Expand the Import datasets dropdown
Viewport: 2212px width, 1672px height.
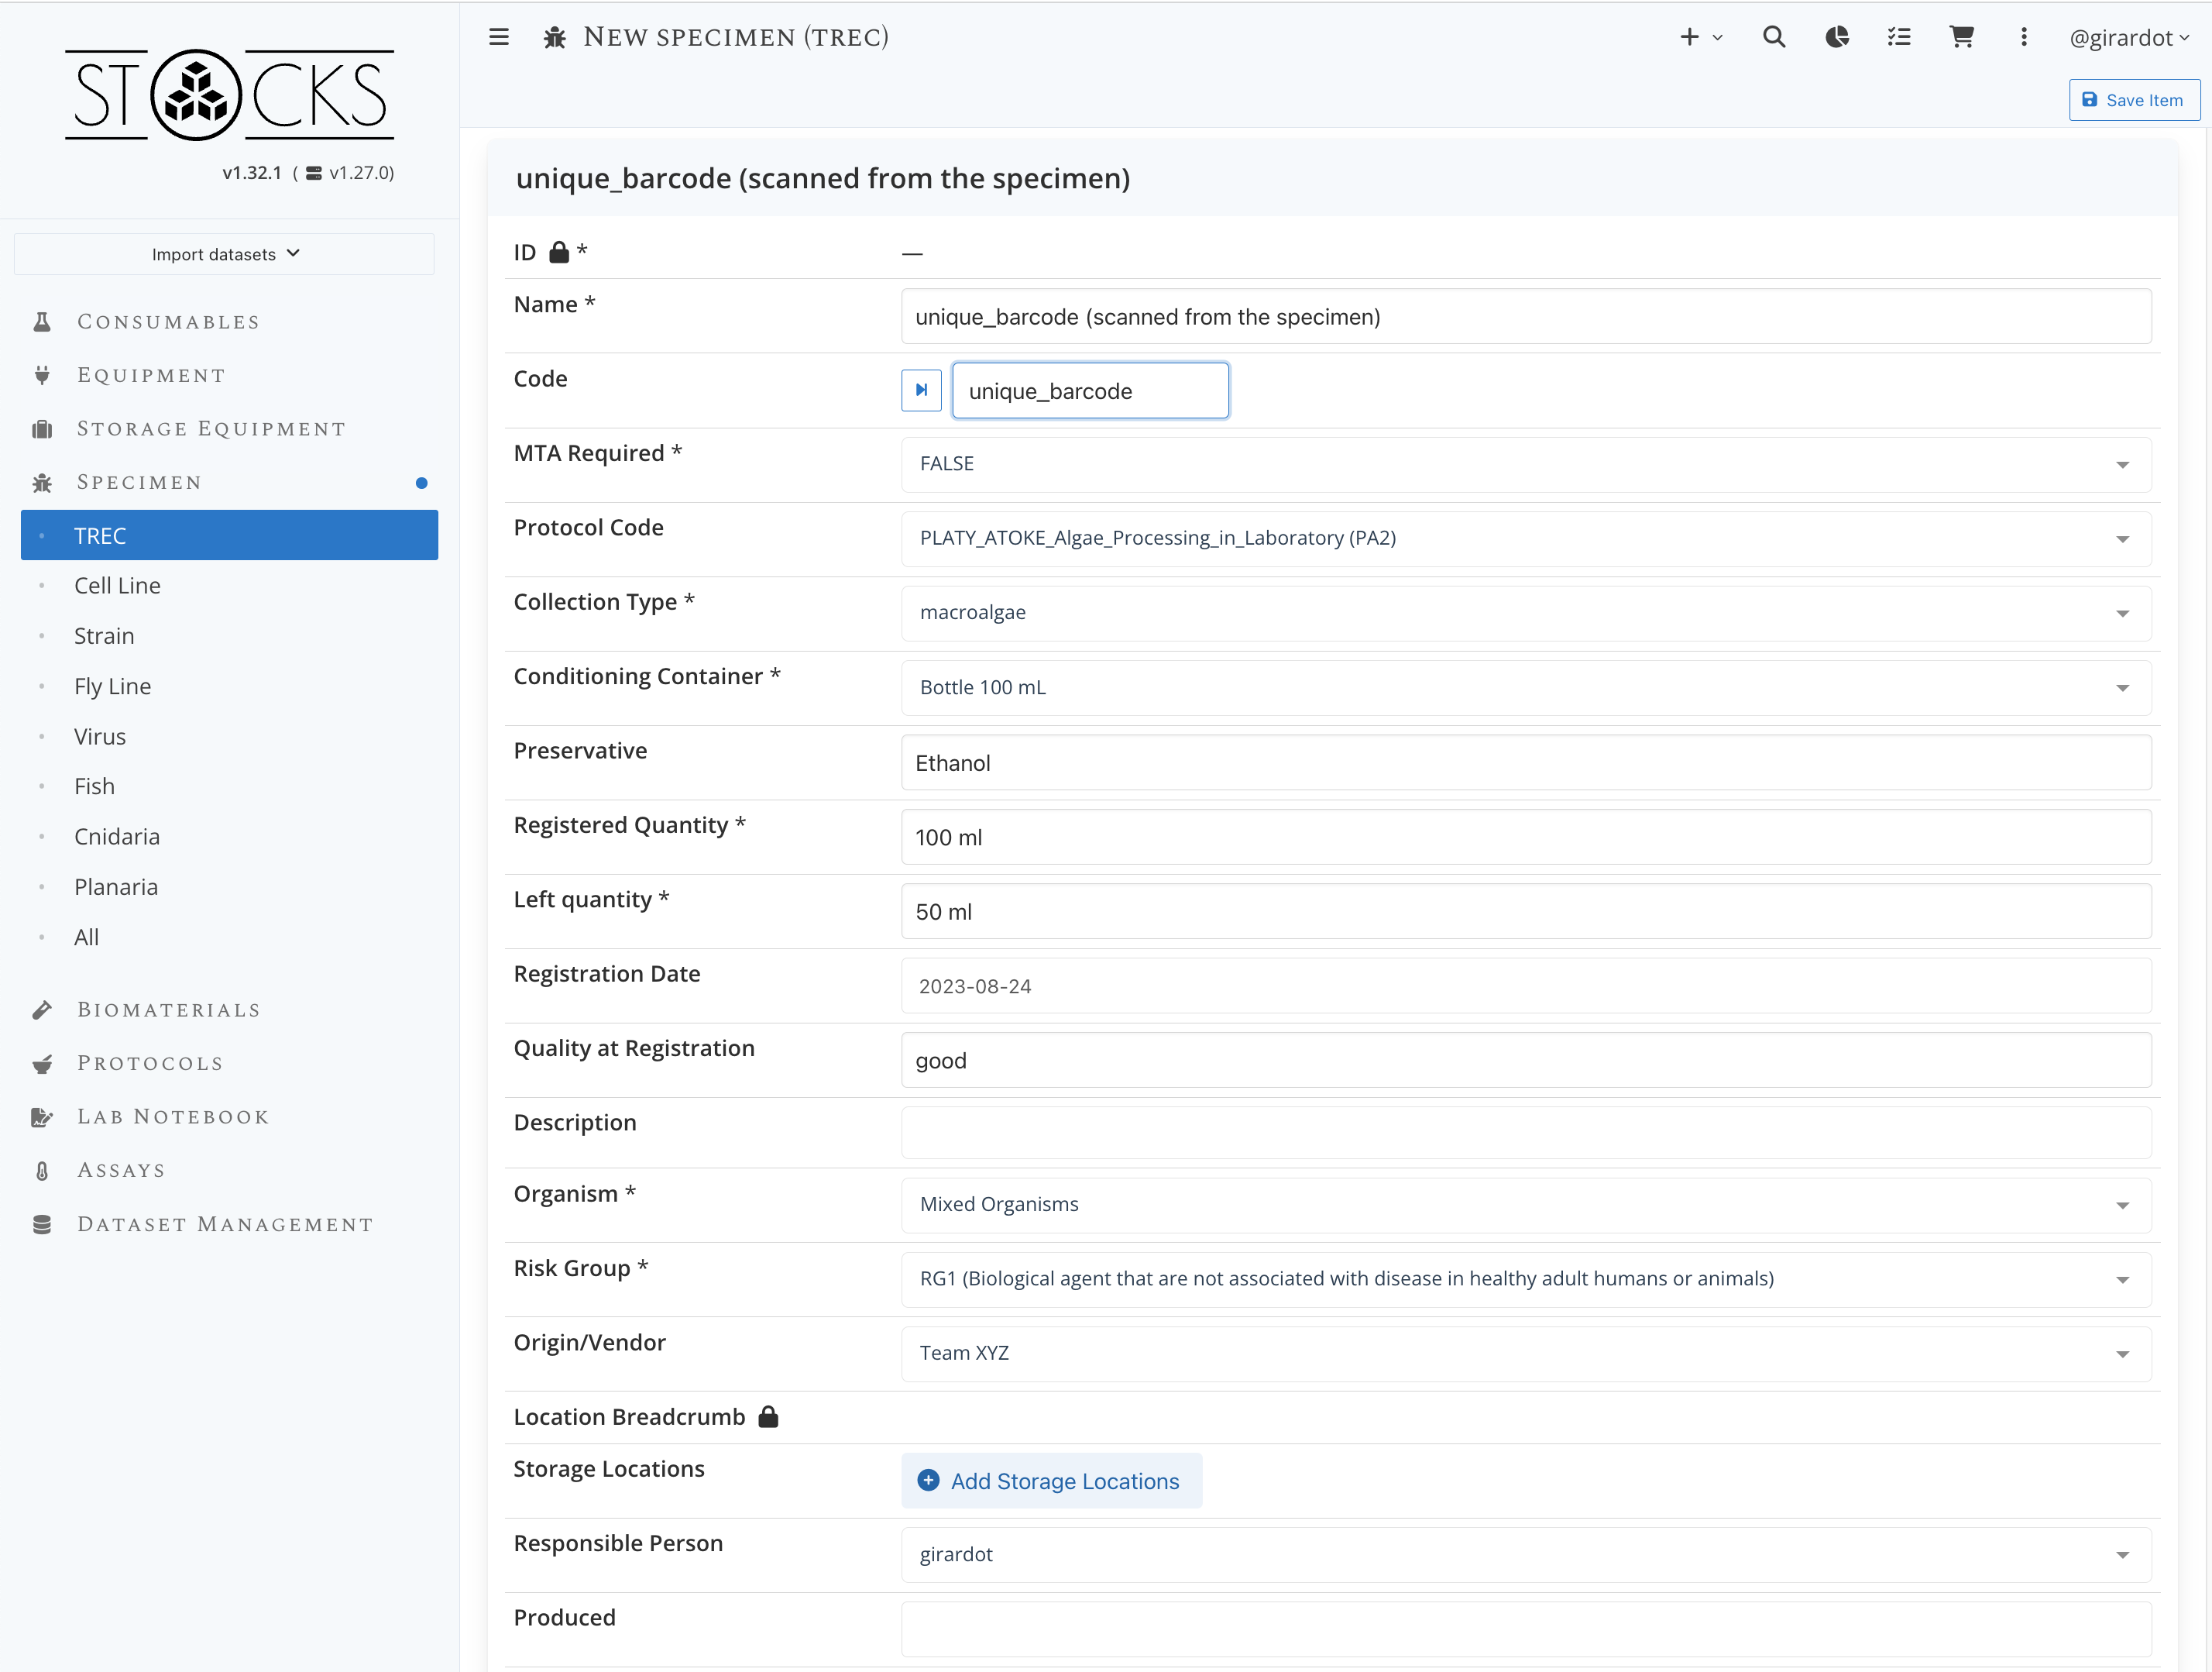point(224,254)
